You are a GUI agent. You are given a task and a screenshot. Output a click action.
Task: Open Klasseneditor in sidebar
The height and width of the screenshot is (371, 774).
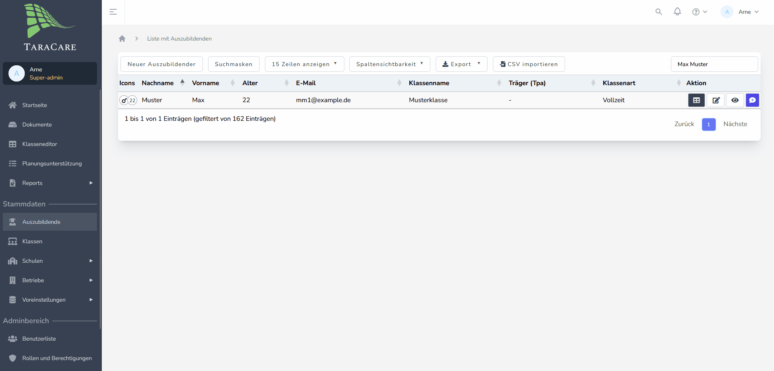coord(50,144)
